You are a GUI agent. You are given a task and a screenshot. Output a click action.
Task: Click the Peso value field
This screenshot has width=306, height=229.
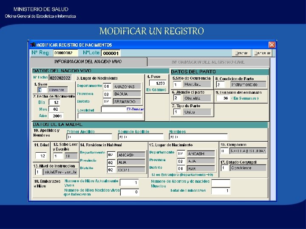tap(158, 83)
